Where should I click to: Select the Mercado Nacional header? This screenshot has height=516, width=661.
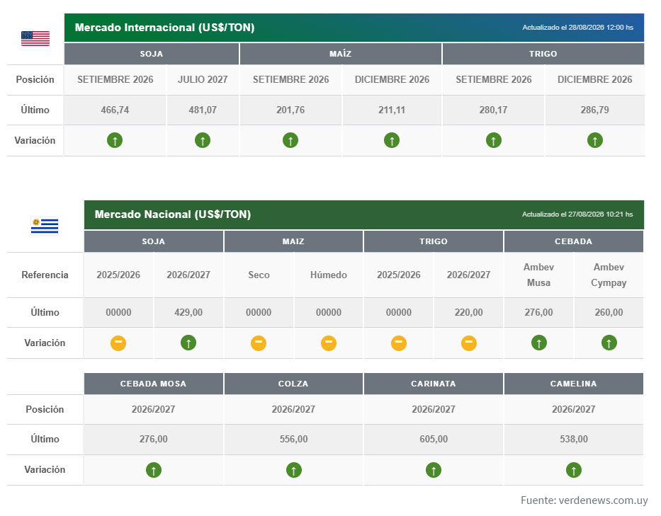pyautogui.click(x=364, y=215)
